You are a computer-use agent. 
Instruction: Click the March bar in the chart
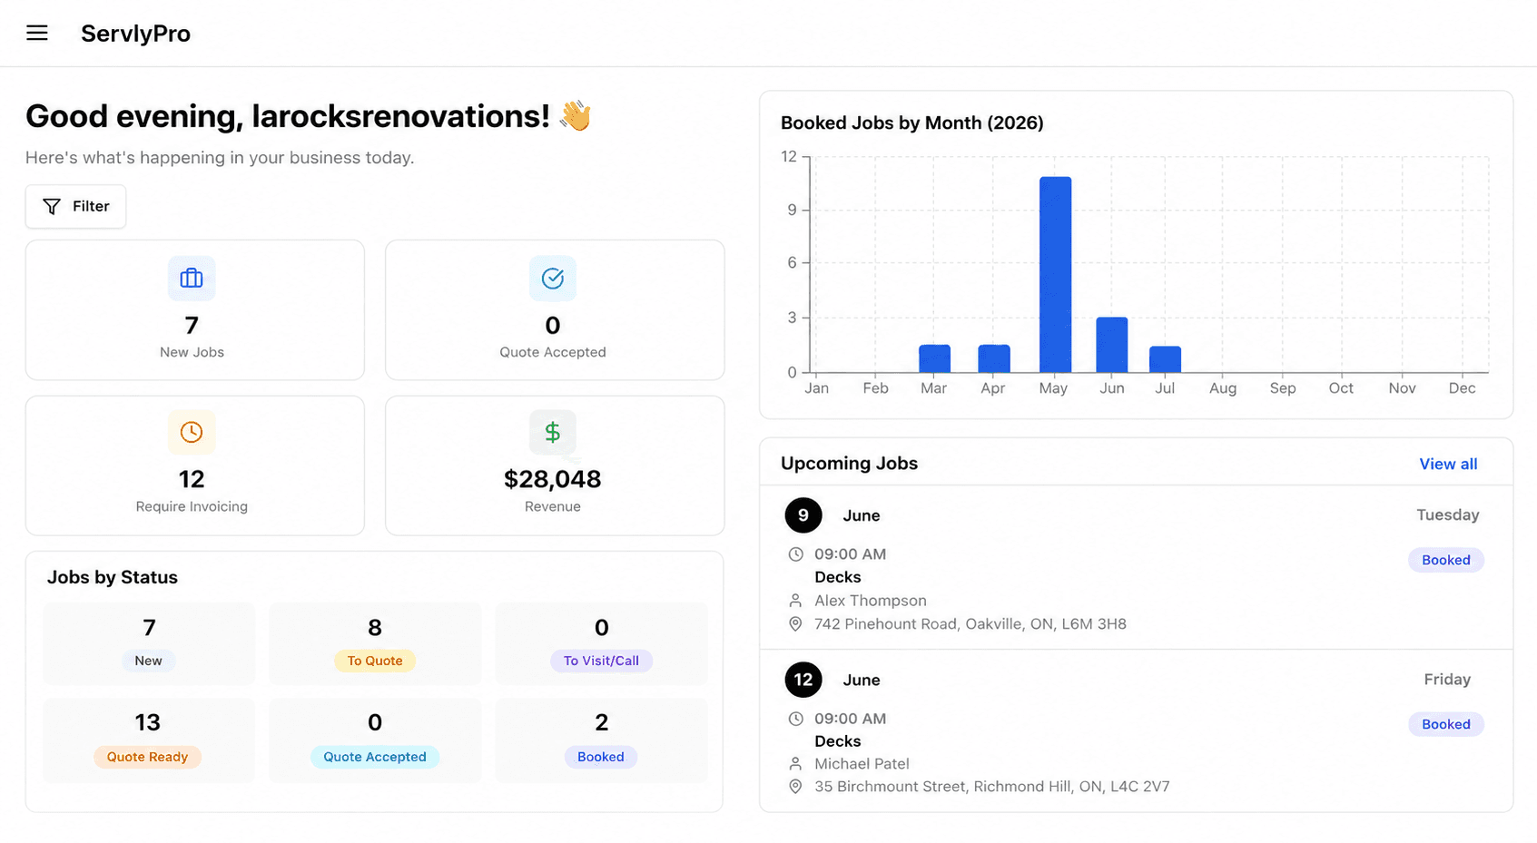pyautogui.click(x=934, y=358)
